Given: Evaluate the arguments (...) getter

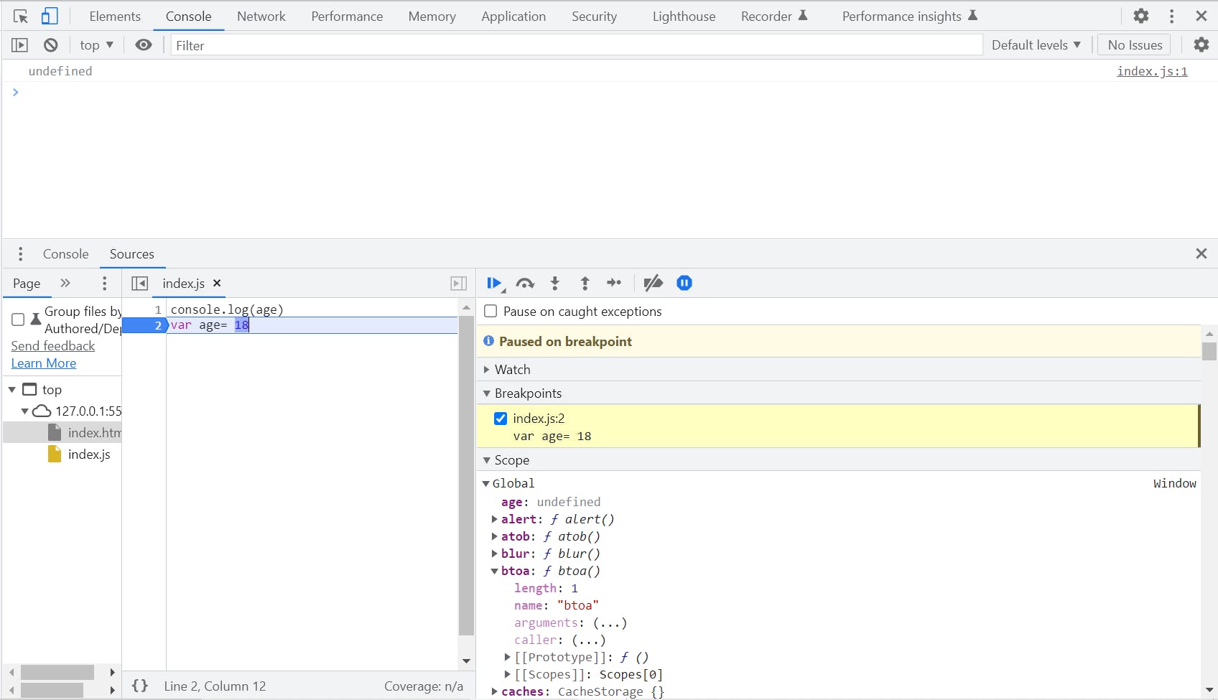Looking at the screenshot, I should 610,622.
